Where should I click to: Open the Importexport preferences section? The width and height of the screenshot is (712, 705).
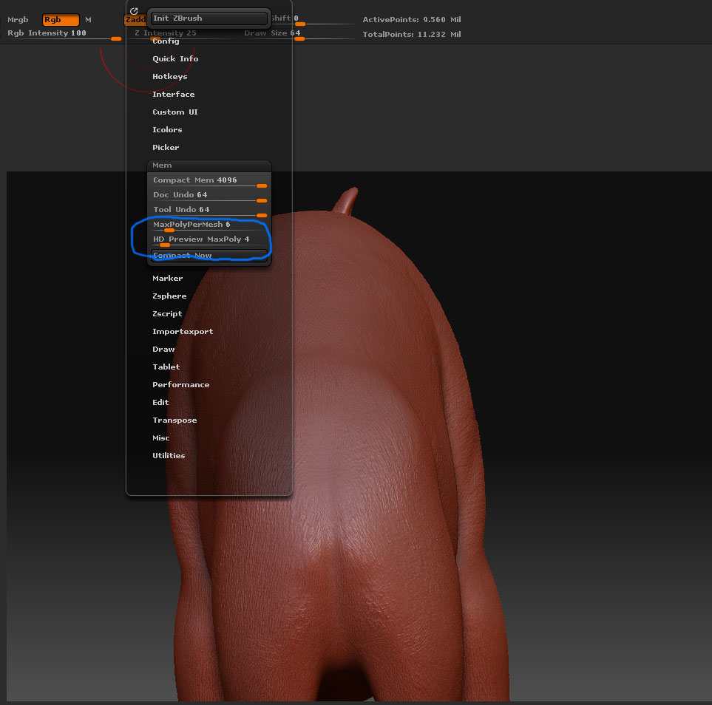183,331
